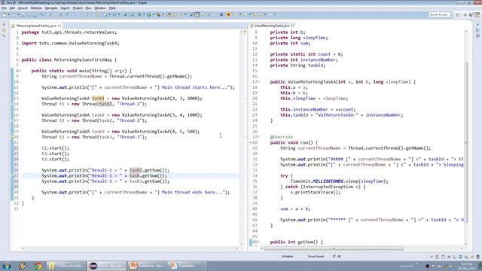Screen dimensions: 482x271
Task: Focus the Quick Access search field
Action: (x=439, y=15)
